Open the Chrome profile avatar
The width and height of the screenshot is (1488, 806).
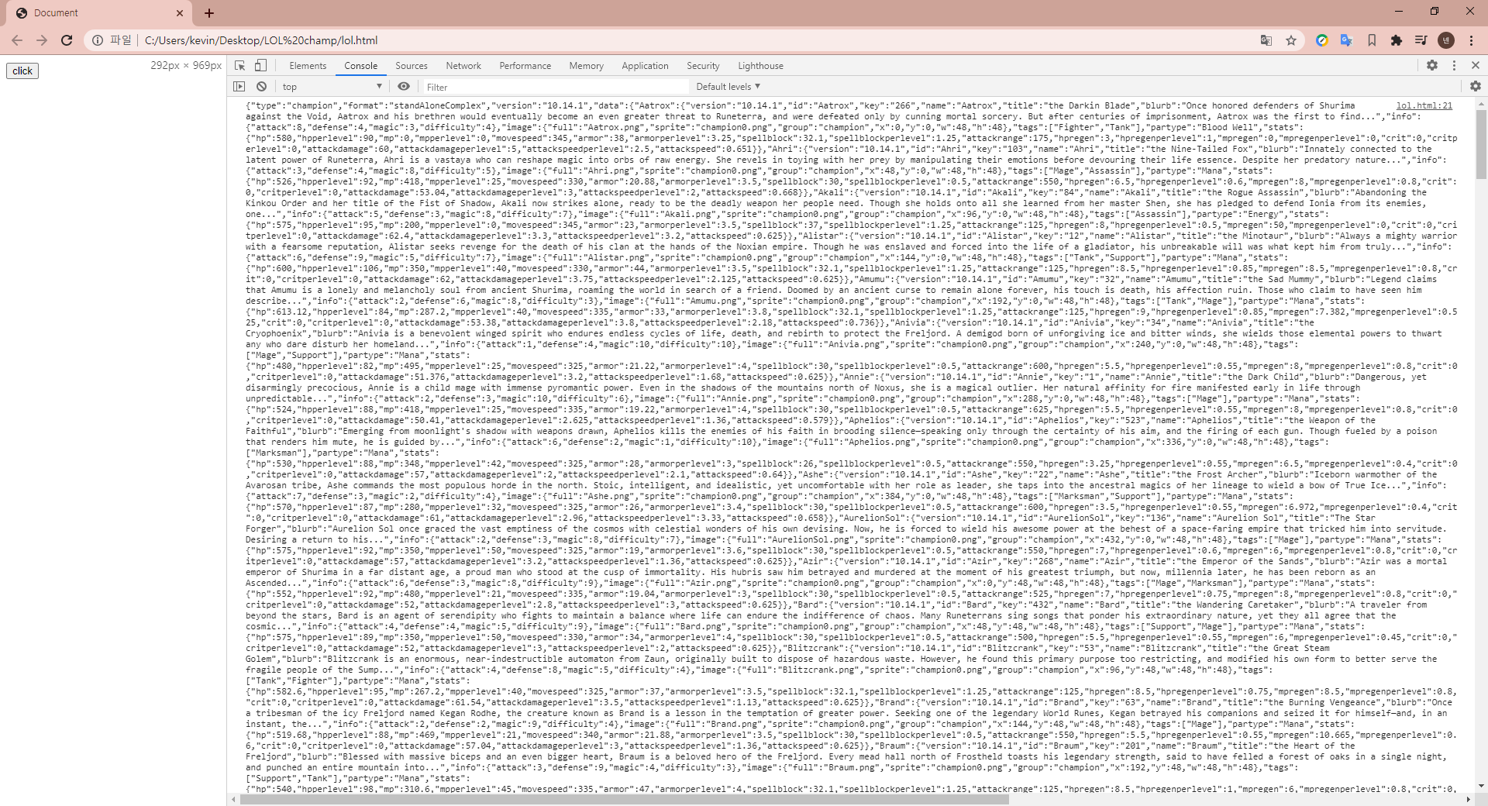point(1446,40)
